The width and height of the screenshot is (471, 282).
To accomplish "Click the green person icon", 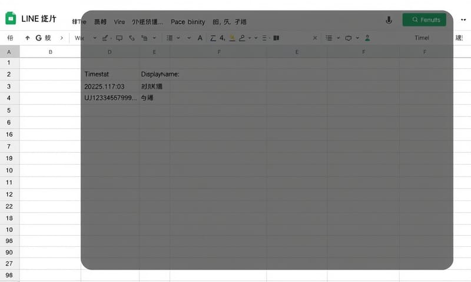I will tap(367, 38).
